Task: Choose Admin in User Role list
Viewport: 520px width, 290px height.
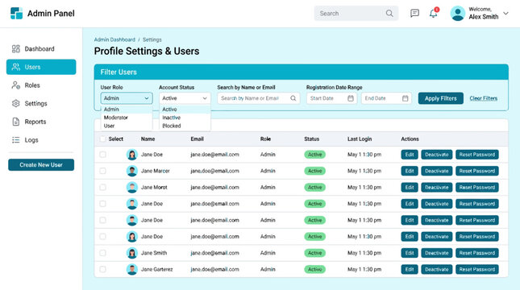Action: [x=127, y=109]
